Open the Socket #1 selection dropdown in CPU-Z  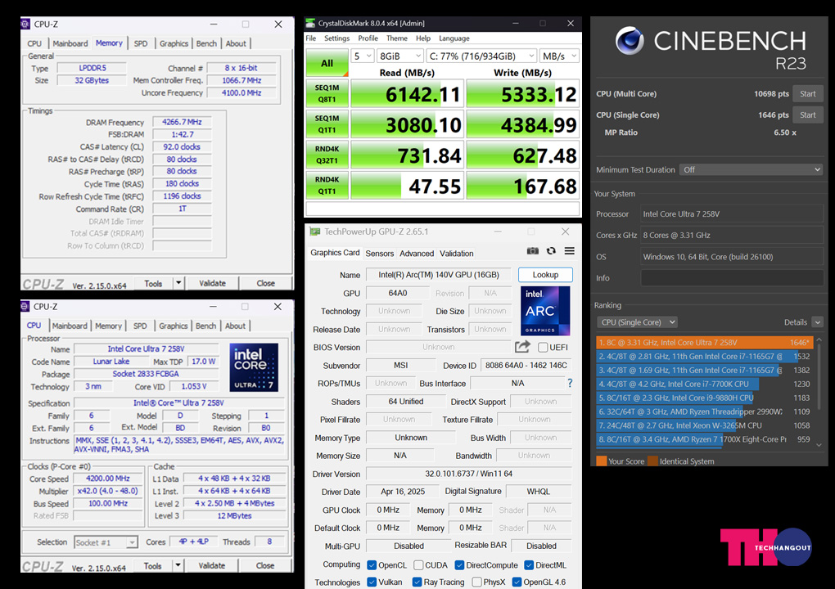click(x=106, y=542)
